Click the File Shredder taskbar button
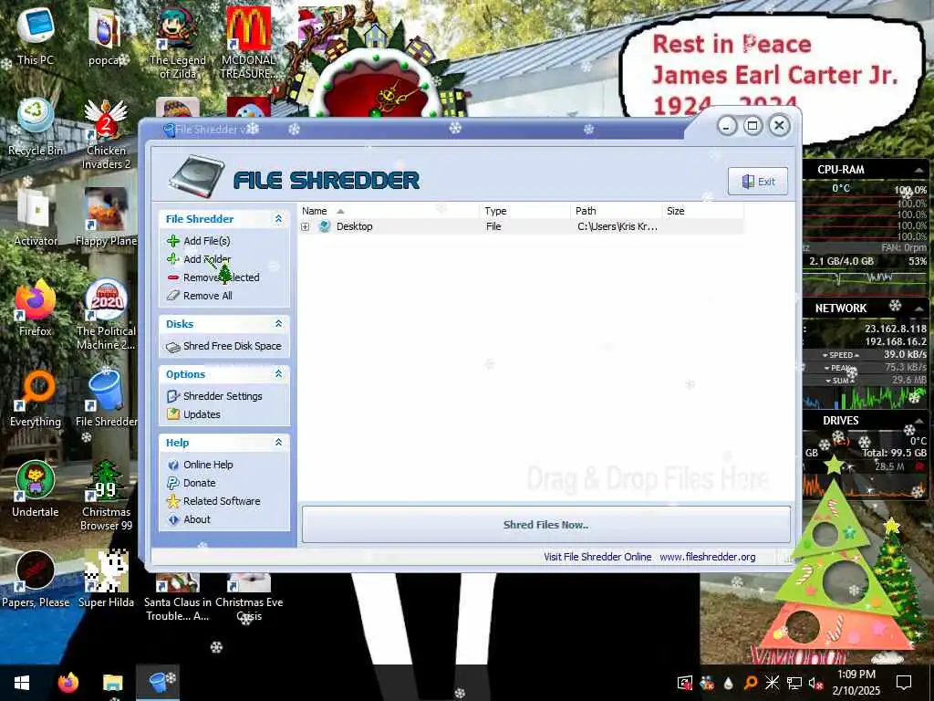The image size is (934, 701). tap(158, 683)
